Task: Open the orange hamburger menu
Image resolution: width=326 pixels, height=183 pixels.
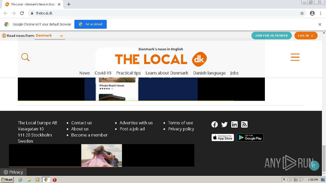Action: point(295,57)
